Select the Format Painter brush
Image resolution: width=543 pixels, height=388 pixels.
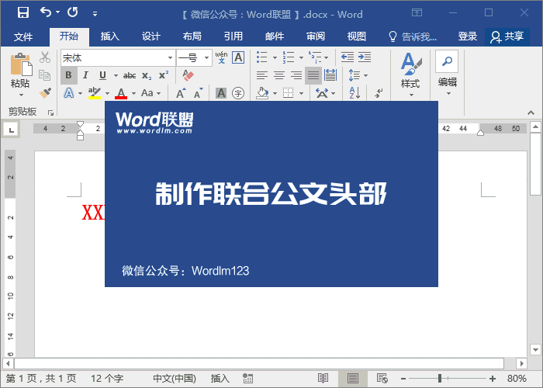pyautogui.click(x=45, y=93)
